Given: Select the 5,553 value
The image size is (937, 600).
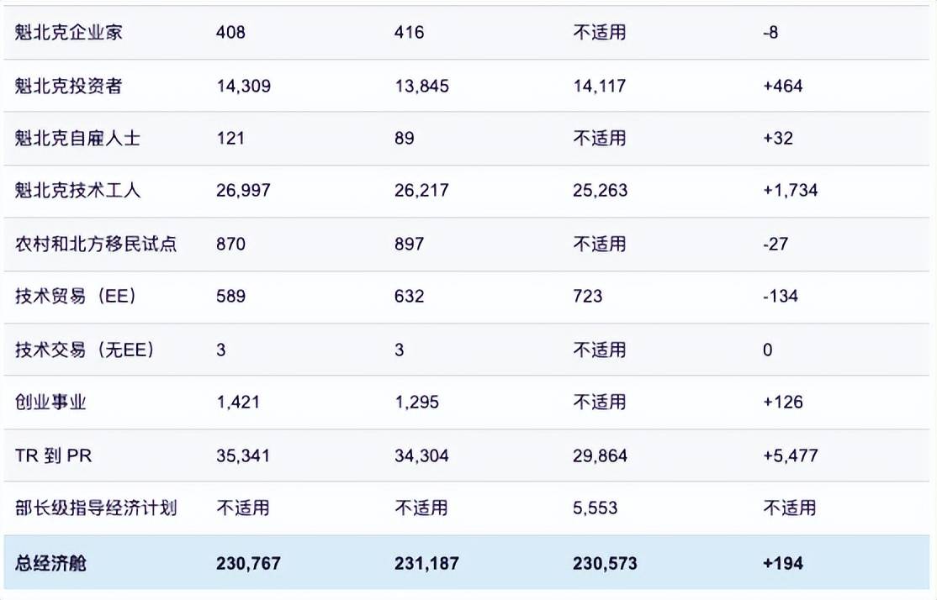Looking at the screenshot, I should point(596,508).
